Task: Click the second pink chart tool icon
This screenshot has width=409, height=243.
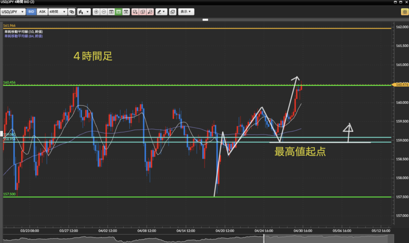Action: click(x=143, y=12)
